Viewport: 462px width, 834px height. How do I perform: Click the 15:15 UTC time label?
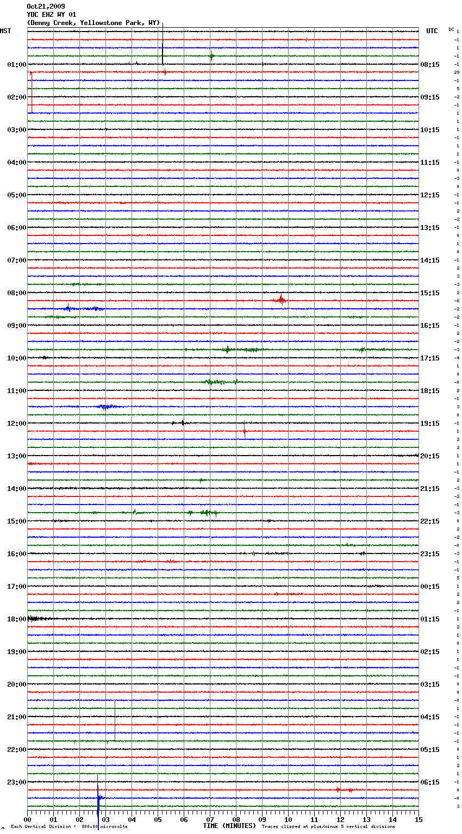pyautogui.click(x=430, y=293)
